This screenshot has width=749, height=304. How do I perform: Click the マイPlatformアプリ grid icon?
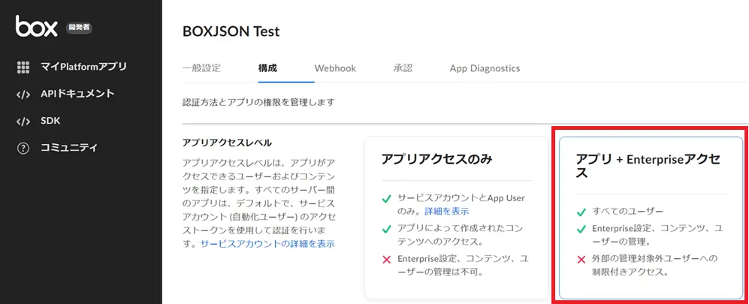[x=23, y=68]
